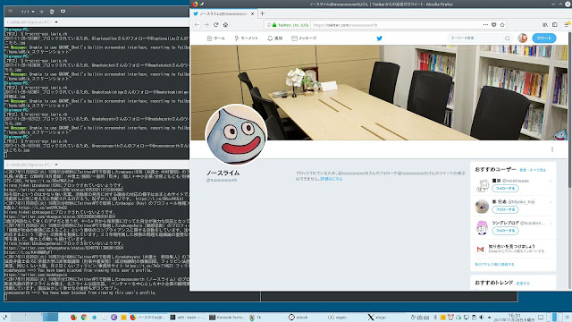Follow the first suggested user
572x322 pixels.
tap(505, 189)
